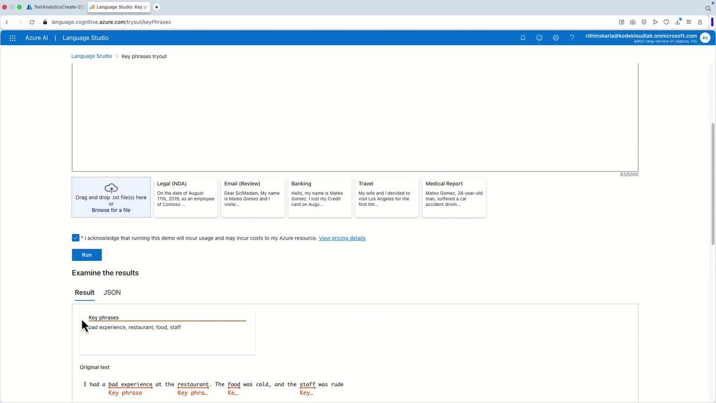Image resolution: width=716 pixels, height=403 pixels.
Task: Click the account email rithinskaria@kodekloudlab.onmicrosoft.com
Action: point(641,36)
